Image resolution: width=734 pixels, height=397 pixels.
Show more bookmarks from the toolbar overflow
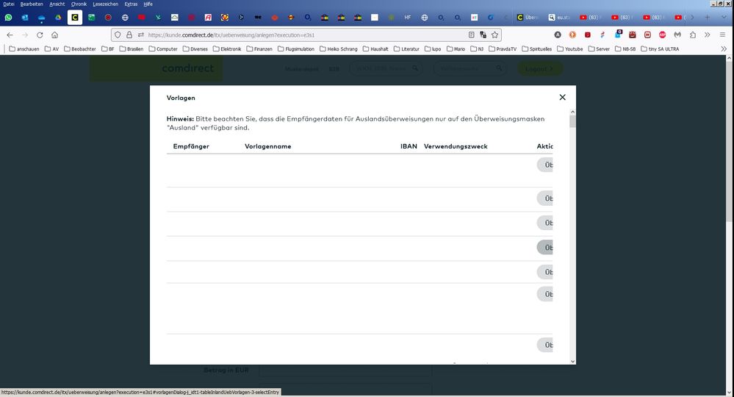pyautogui.click(x=724, y=49)
